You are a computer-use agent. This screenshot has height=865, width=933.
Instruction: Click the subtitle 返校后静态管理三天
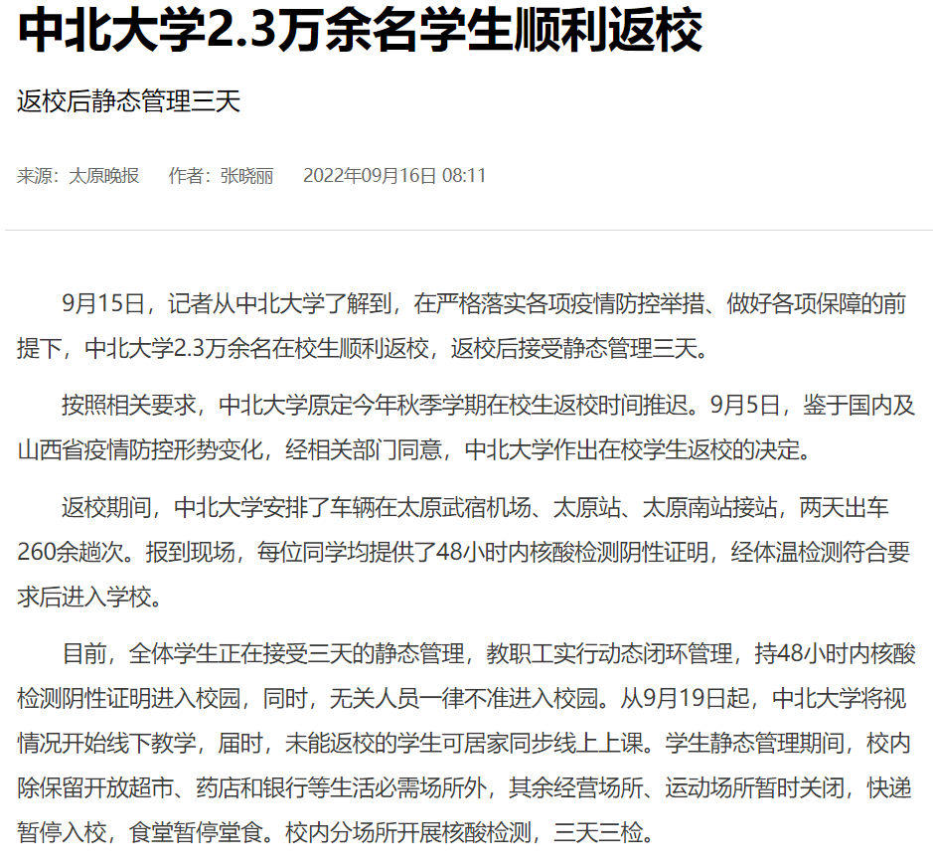128,101
